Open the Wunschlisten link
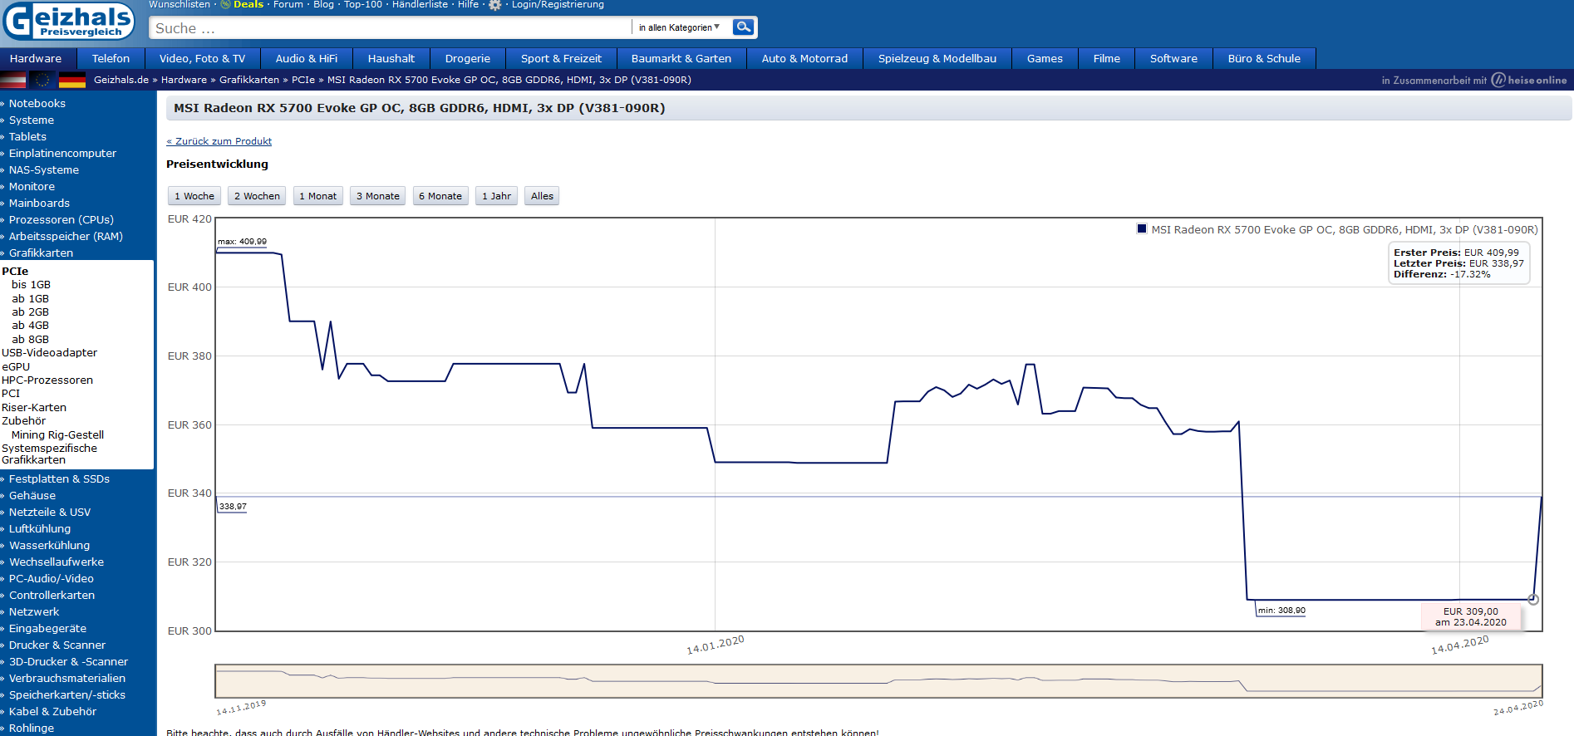The image size is (1574, 736). click(x=180, y=4)
